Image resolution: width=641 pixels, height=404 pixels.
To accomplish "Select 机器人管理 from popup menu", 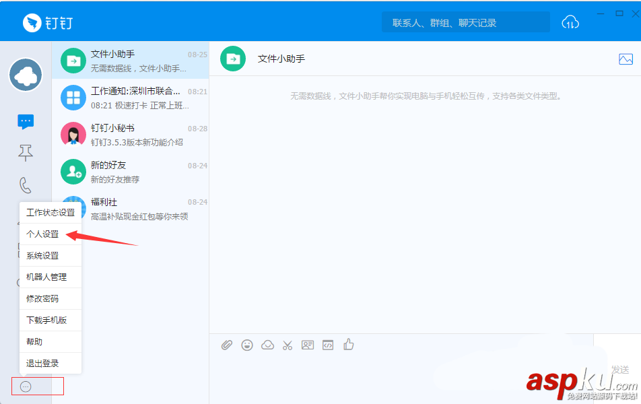I will pos(50,277).
